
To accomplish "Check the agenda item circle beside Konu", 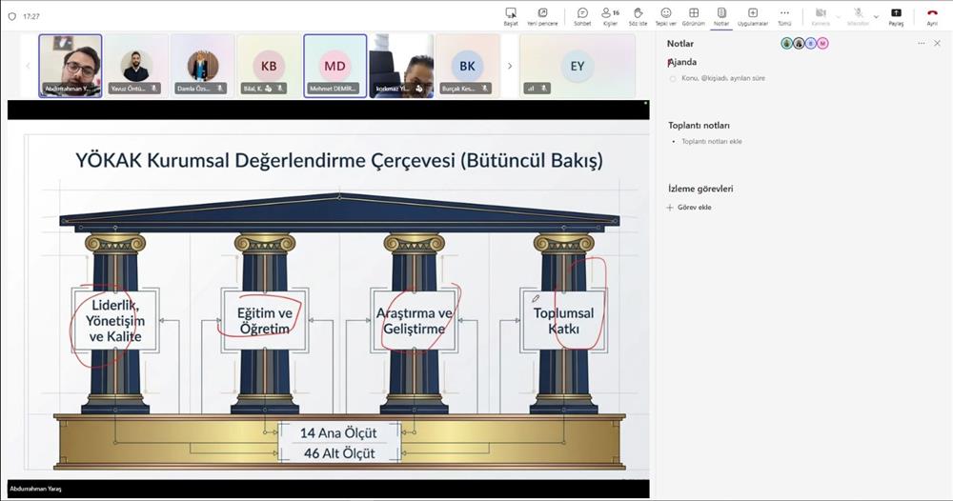I will [x=673, y=78].
